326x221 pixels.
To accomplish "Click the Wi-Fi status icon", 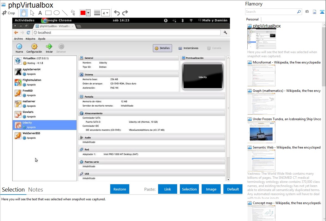I will [x=191, y=20].
